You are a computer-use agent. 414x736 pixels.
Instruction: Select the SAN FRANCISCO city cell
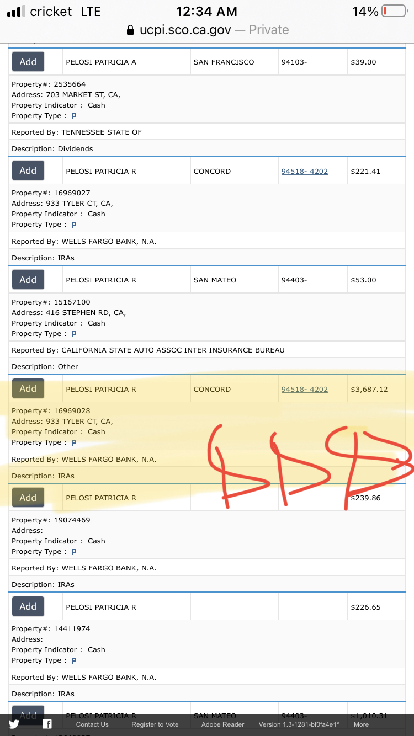click(x=224, y=62)
